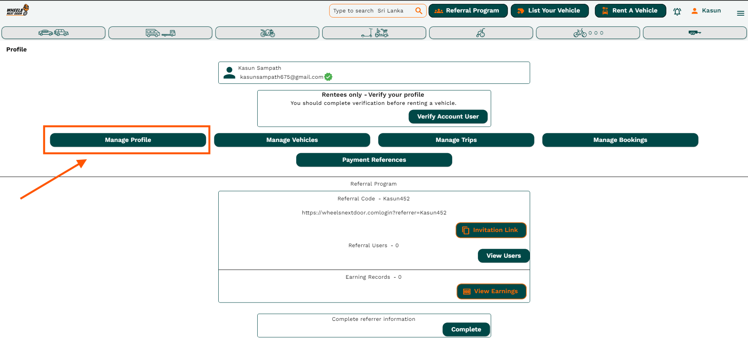Open Payment References
The image size is (748, 354).
tap(374, 160)
